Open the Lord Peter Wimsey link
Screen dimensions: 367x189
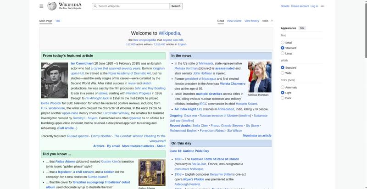click(x=116, y=113)
